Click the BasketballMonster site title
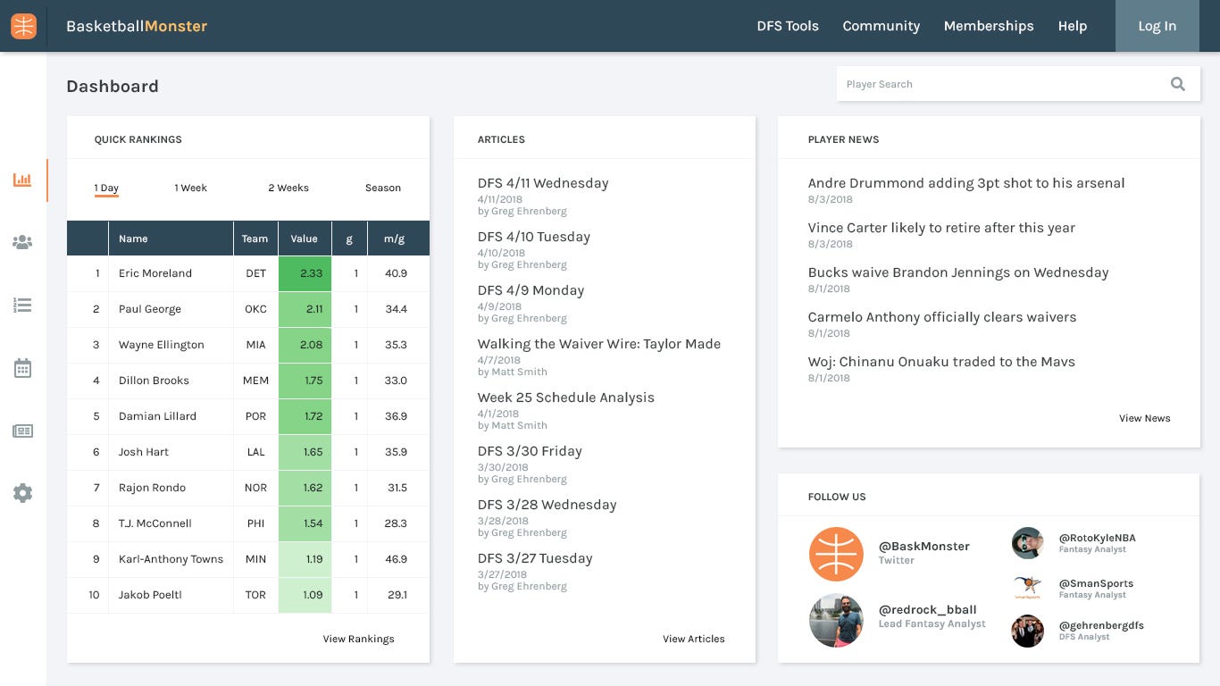1220x686 pixels. 137,26
